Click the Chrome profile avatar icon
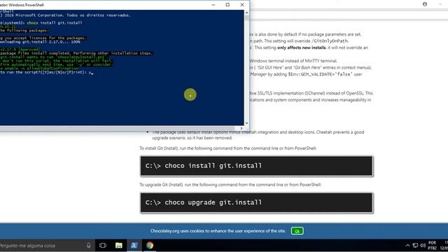 pos(425,4)
